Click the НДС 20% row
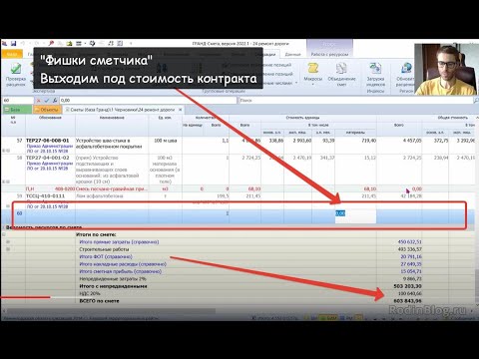This screenshot has height=359, width=479. tap(90, 293)
